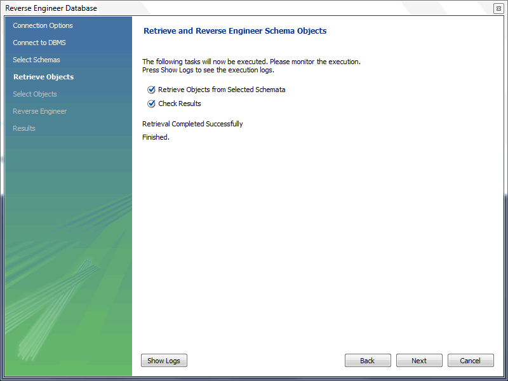Select the greyed-out Select Objects step

tap(35, 94)
